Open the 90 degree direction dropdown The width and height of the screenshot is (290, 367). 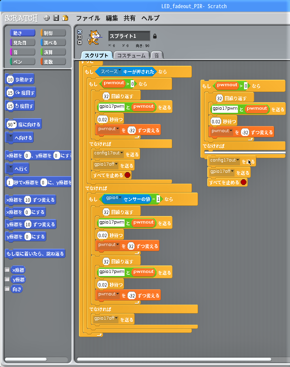coord(15,123)
